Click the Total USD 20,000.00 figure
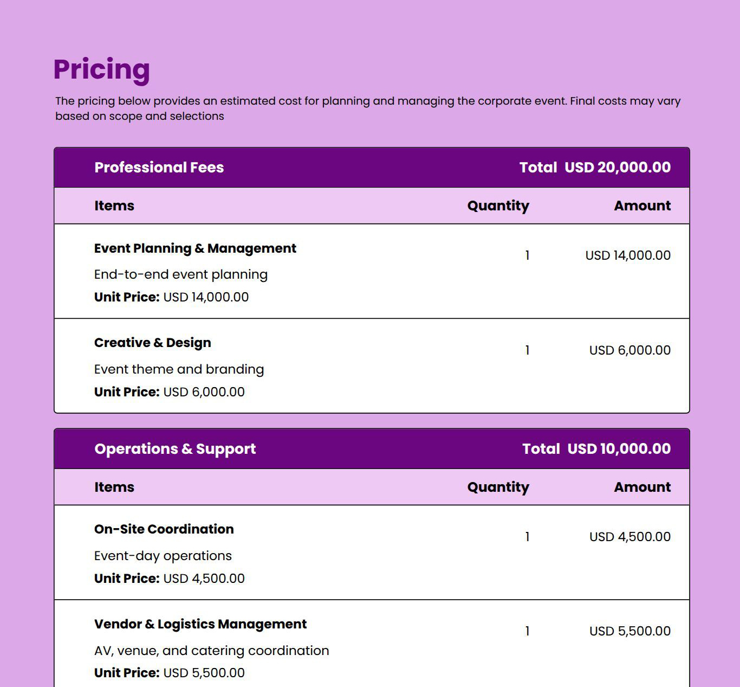This screenshot has width=740, height=687. pyautogui.click(x=595, y=168)
